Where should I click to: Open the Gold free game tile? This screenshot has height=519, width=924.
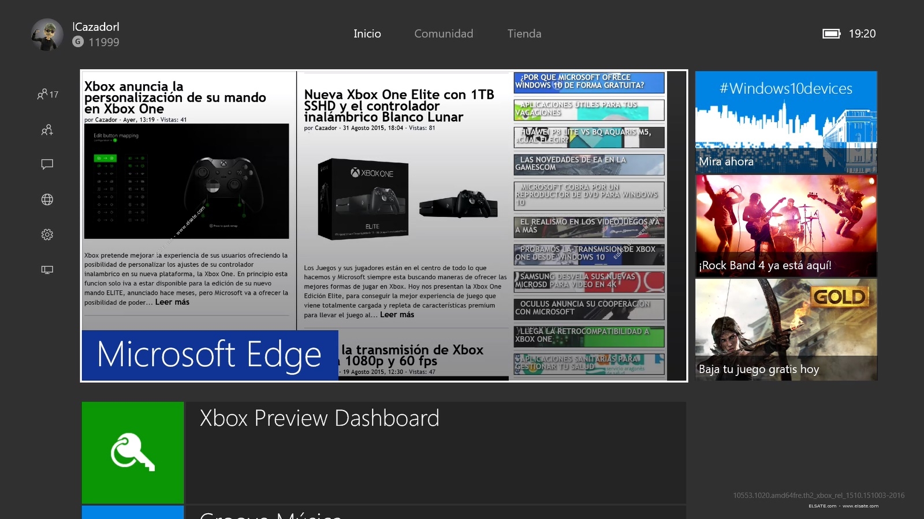coord(786,330)
